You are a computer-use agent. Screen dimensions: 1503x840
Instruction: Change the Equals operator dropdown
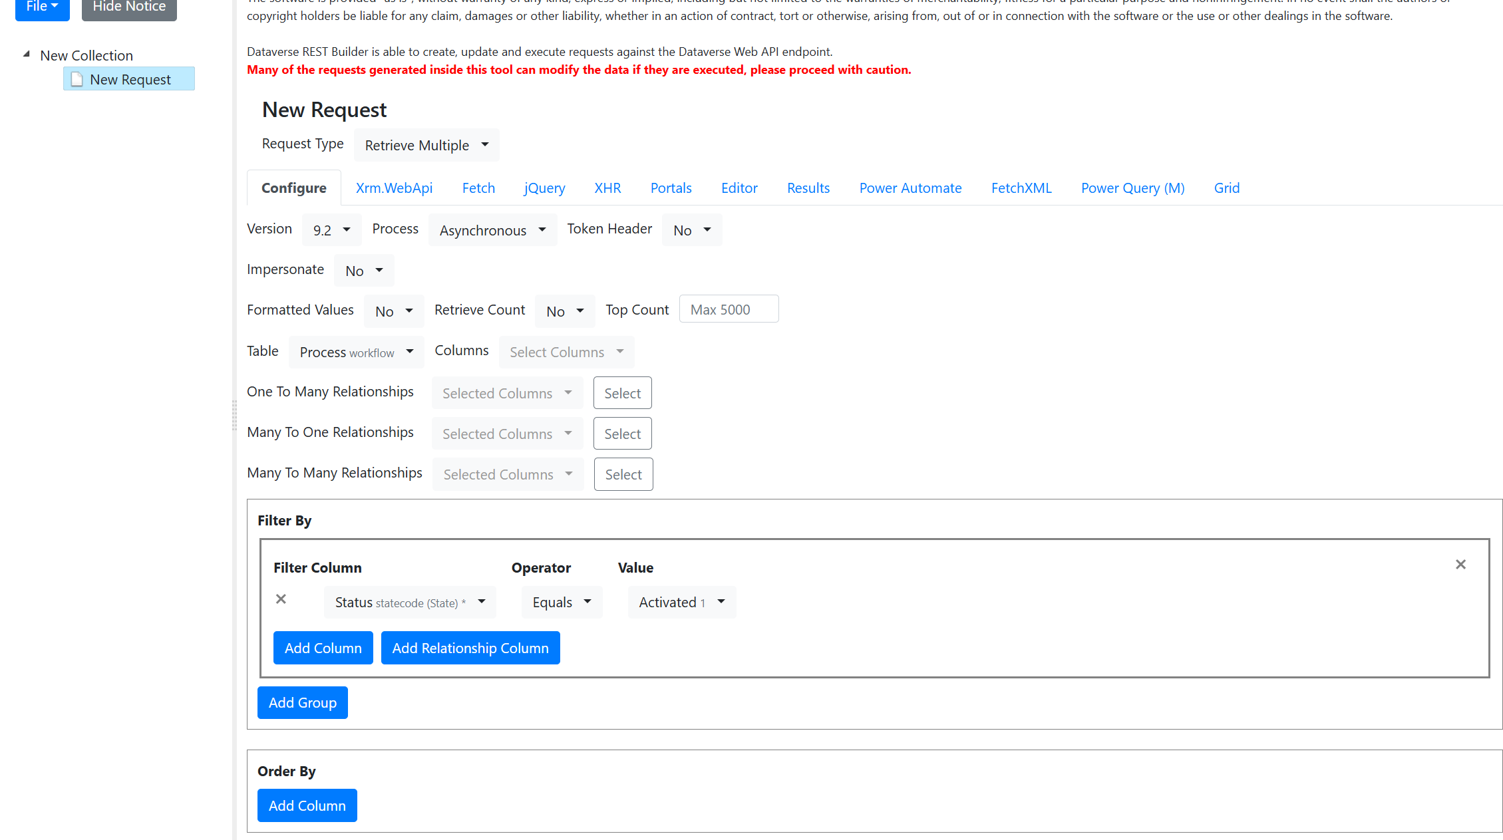click(562, 602)
